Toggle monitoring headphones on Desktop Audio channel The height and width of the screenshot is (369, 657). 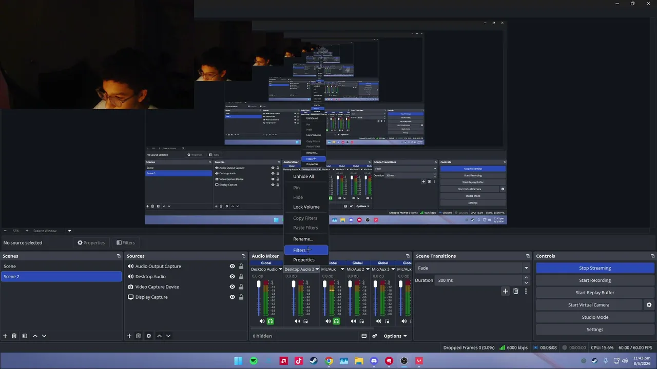coord(270,321)
